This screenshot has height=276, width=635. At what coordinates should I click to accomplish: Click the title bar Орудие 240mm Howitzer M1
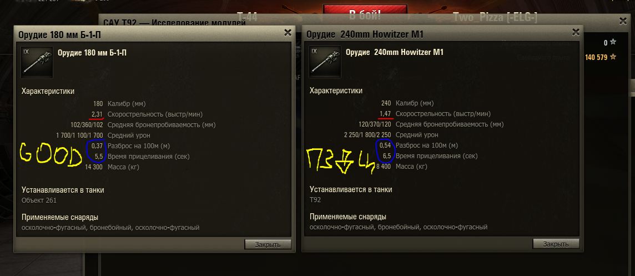(x=365, y=35)
